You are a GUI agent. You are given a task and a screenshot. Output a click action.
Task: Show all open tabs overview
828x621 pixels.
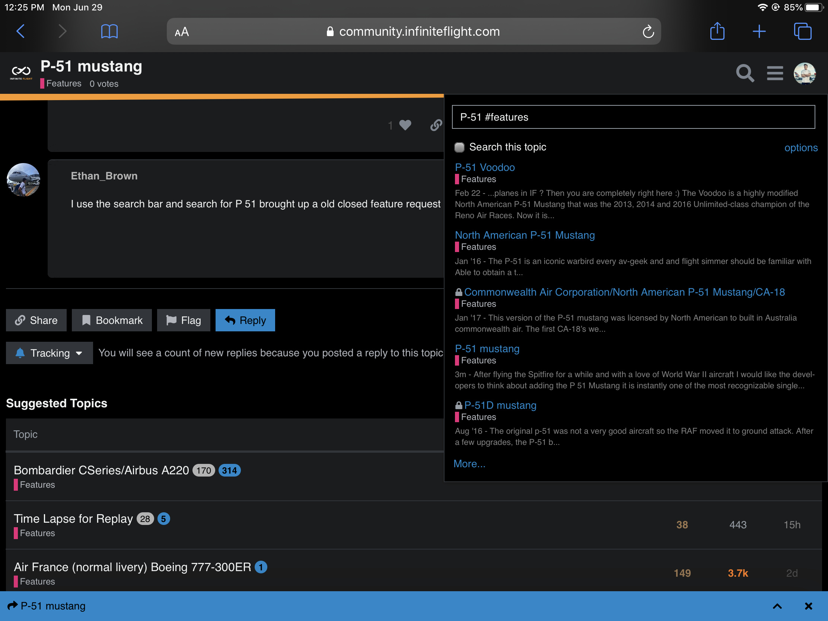pos(802,31)
